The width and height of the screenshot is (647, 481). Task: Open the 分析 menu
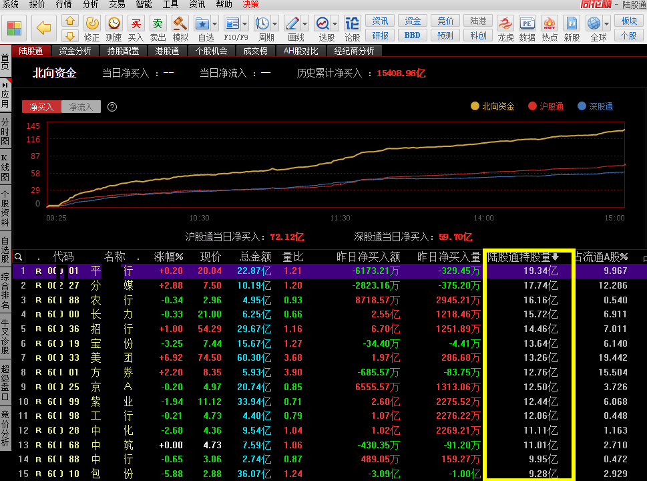90,4
